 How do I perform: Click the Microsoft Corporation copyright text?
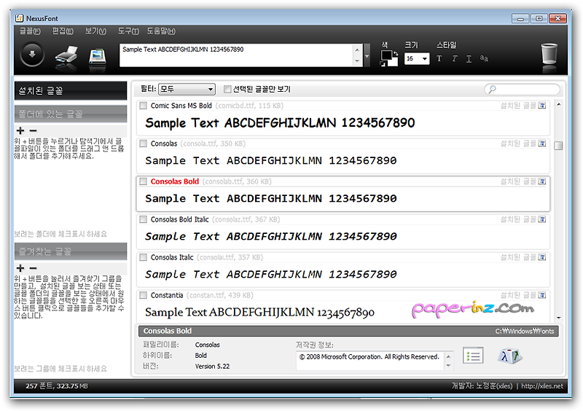pos(369,356)
